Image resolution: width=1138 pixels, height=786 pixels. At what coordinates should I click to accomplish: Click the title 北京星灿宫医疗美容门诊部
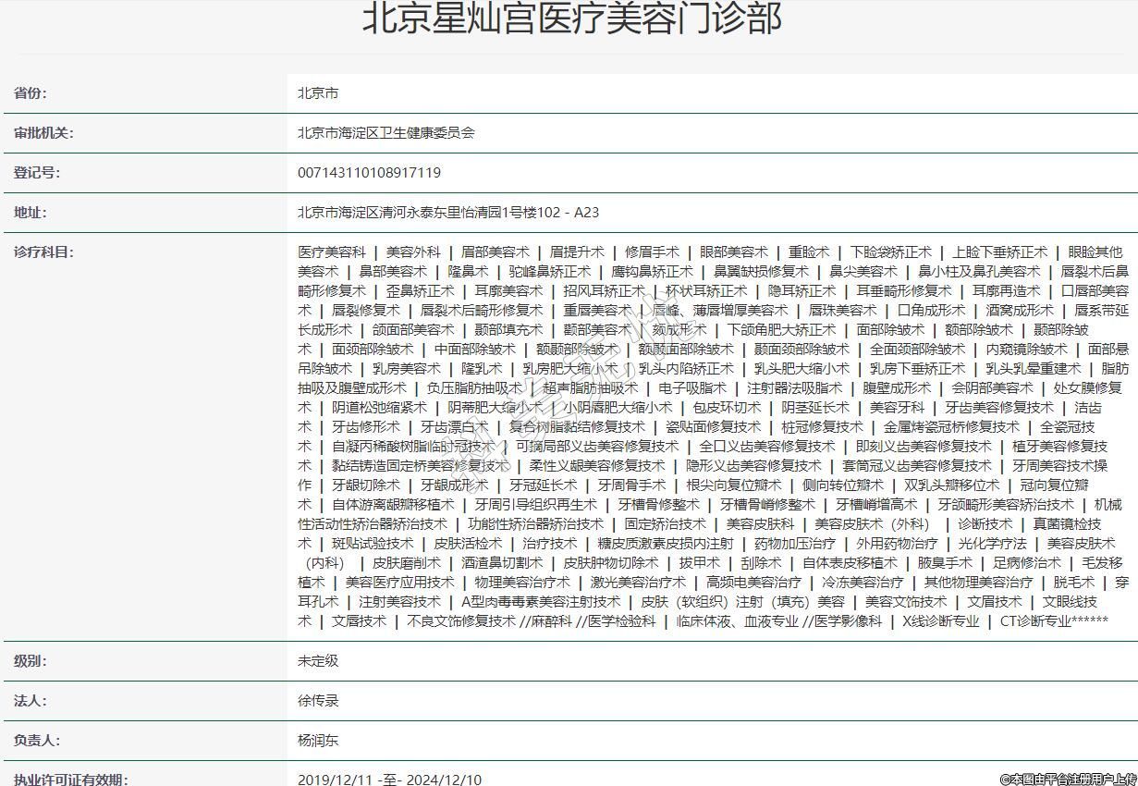[571, 19]
